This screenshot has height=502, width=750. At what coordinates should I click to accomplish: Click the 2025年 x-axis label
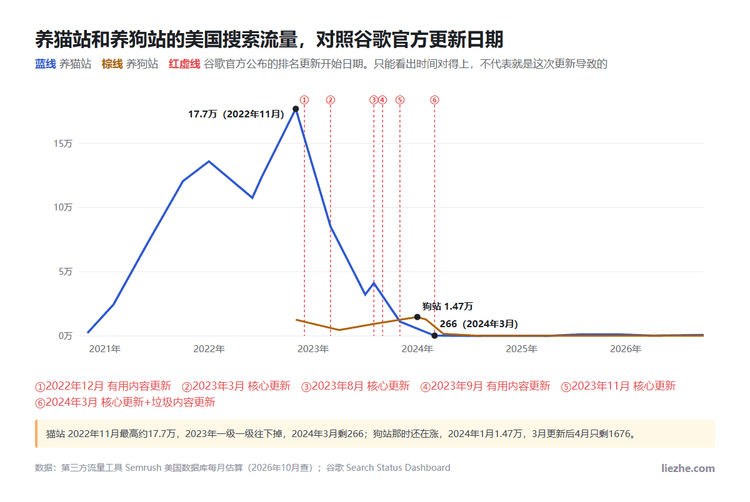point(521,349)
